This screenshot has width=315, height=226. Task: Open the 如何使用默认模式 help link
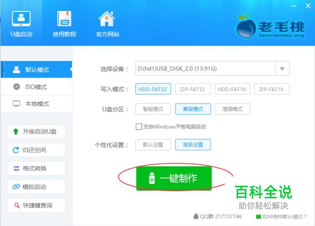tap(284, 216)
